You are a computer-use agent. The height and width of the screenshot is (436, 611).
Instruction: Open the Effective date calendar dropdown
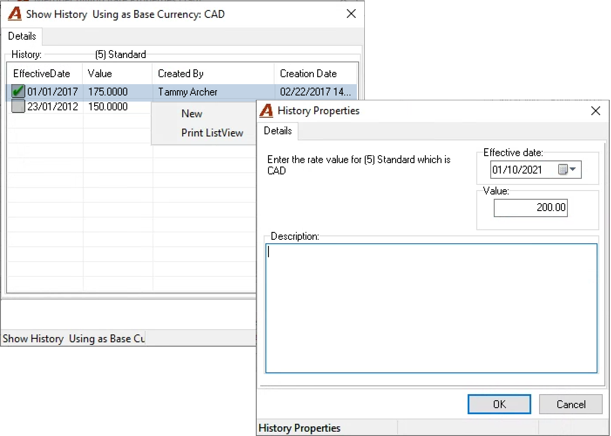pyautogui.click(x=567, y=169)
